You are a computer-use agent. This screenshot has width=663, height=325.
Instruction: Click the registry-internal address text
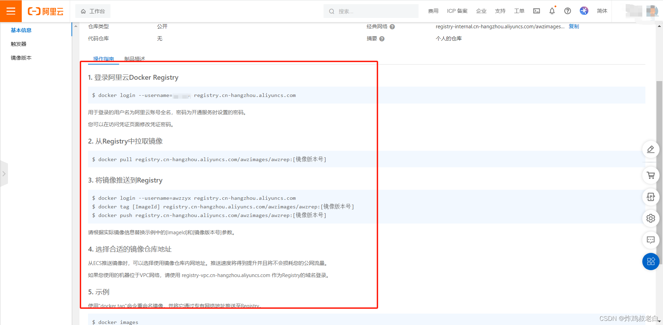[500, 27]
